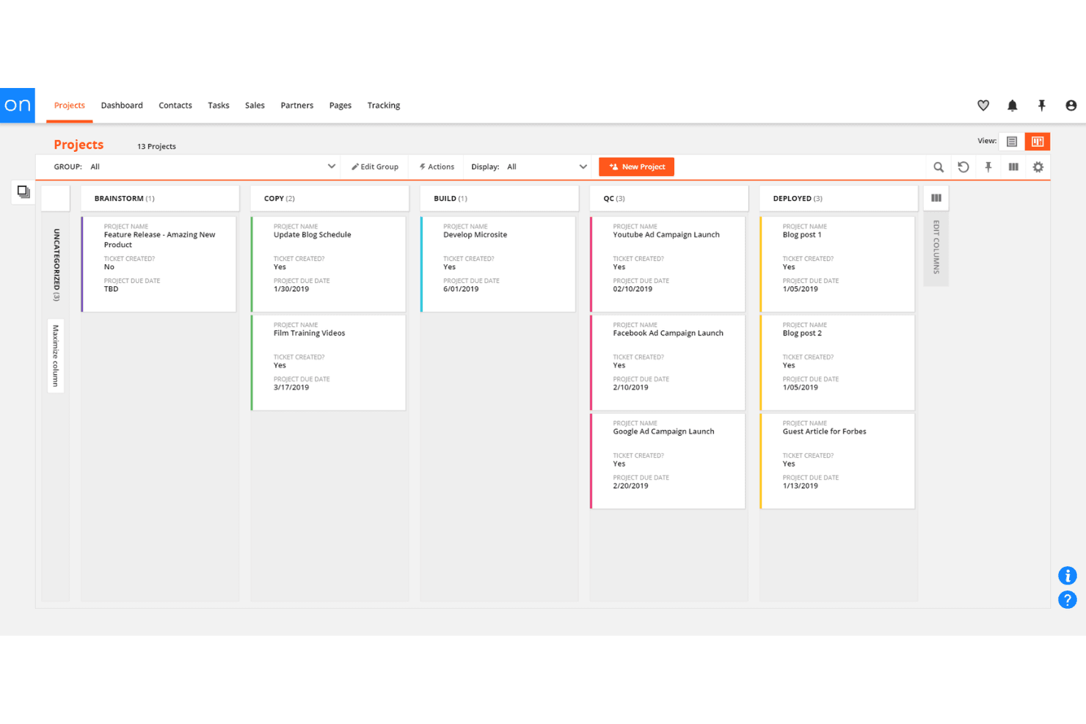This screenshot has width=1086, height=724.
Task: Click the Projects page heading
Action: pyautogui.click(x=79, y=145)
